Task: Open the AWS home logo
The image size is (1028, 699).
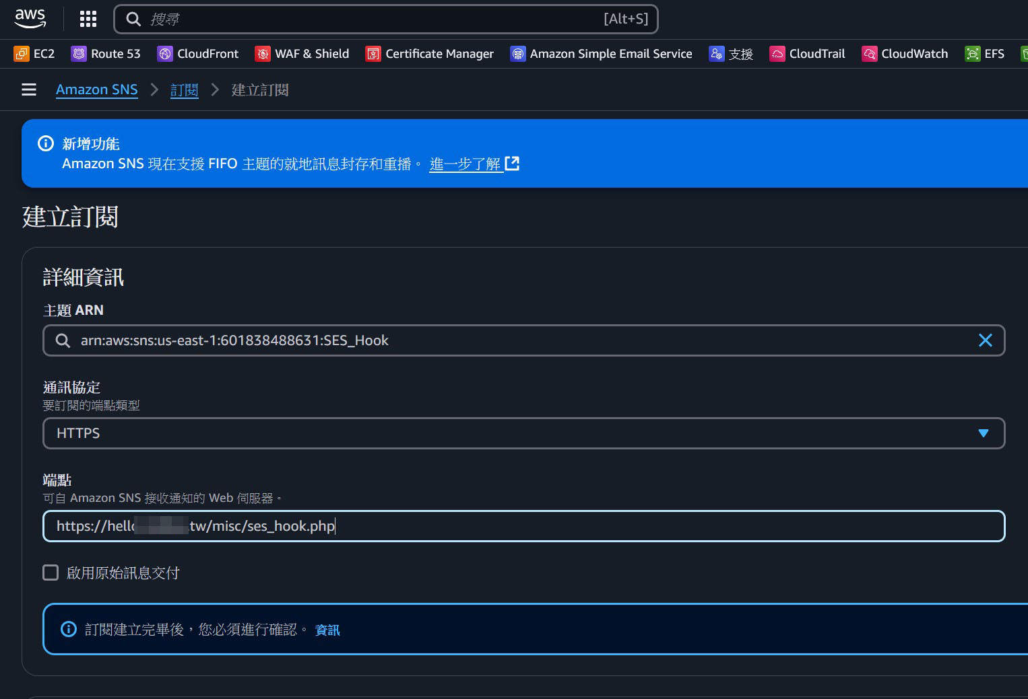Action: [30, 18]
